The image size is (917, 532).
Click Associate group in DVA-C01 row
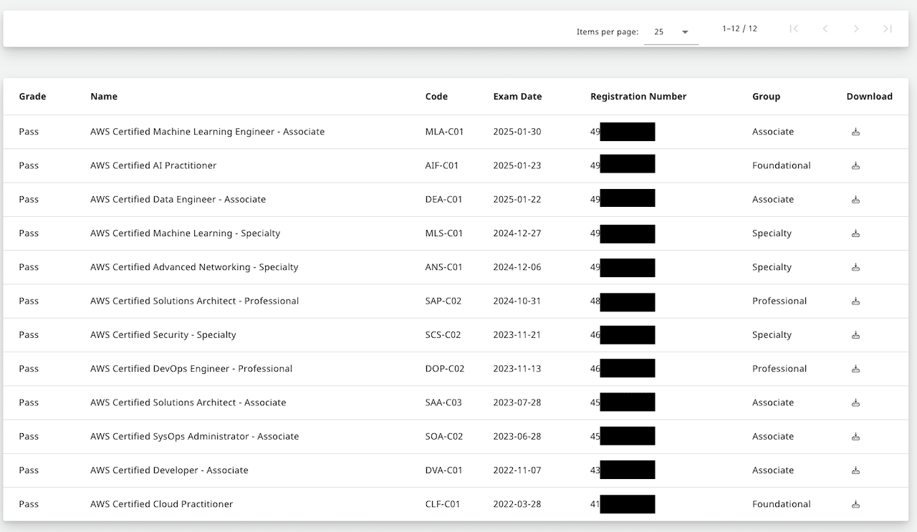773,470
